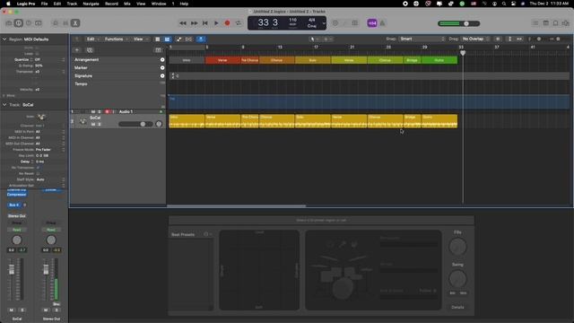Toggle the blue Catch Playhead button
Image resolution: width=574 pixels, height=323 pixels.
coord(201,39)
